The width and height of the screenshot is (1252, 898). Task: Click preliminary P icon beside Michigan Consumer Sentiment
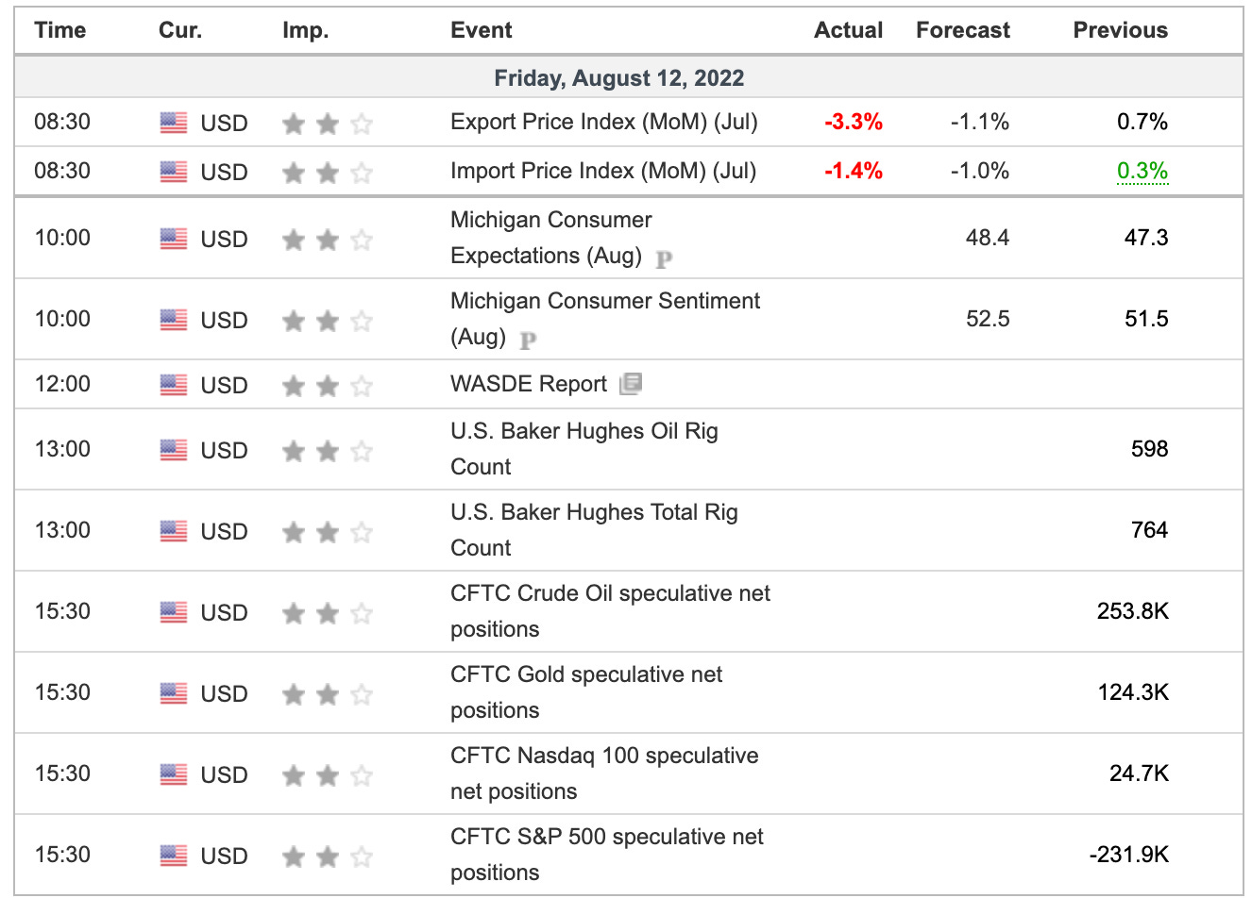tap(528, 339)
